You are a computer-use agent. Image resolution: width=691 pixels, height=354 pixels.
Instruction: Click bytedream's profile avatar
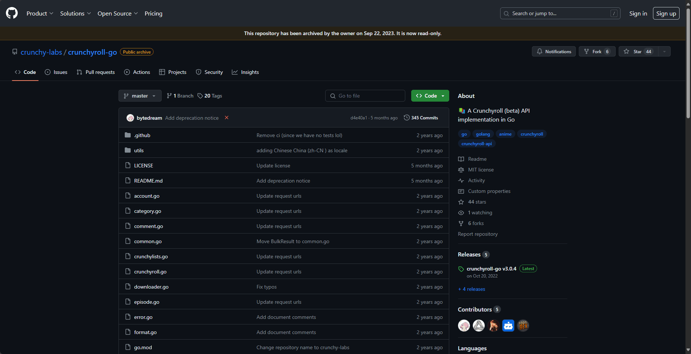coord(130,118)
